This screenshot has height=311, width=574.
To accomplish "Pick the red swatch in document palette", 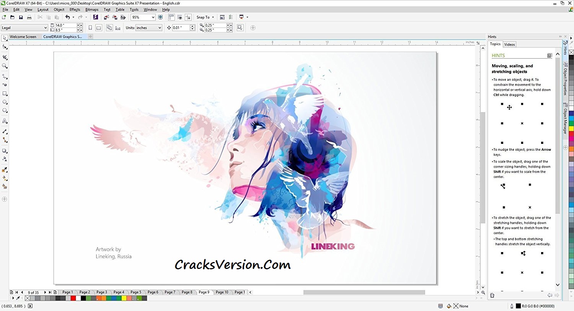I will pyautogui.click(x=73, y=298).
